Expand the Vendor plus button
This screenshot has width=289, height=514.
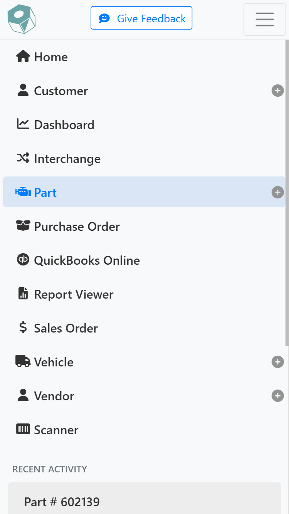(277, 396)
